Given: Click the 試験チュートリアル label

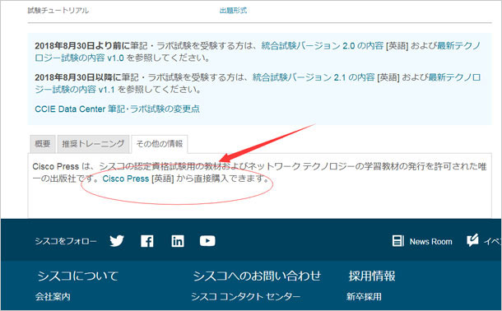Looking at the screenshot, I should click(x=58, y=11).
